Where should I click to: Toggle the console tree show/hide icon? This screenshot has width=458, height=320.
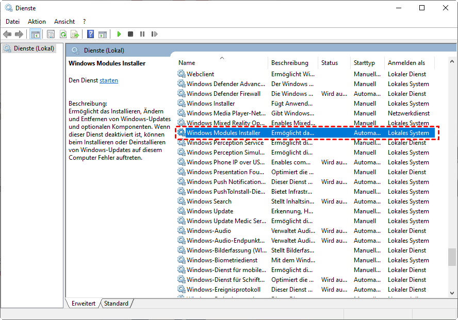coord(36,35)
